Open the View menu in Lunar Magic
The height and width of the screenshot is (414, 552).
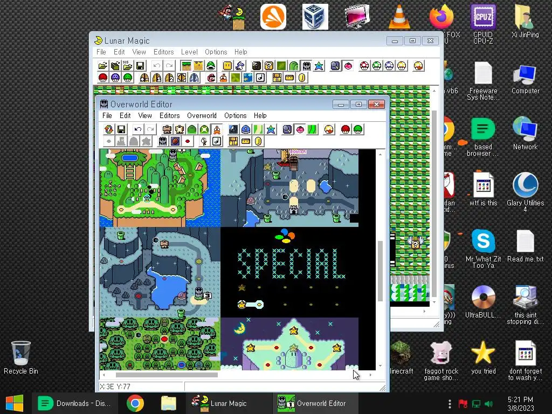tap(139, 52)
